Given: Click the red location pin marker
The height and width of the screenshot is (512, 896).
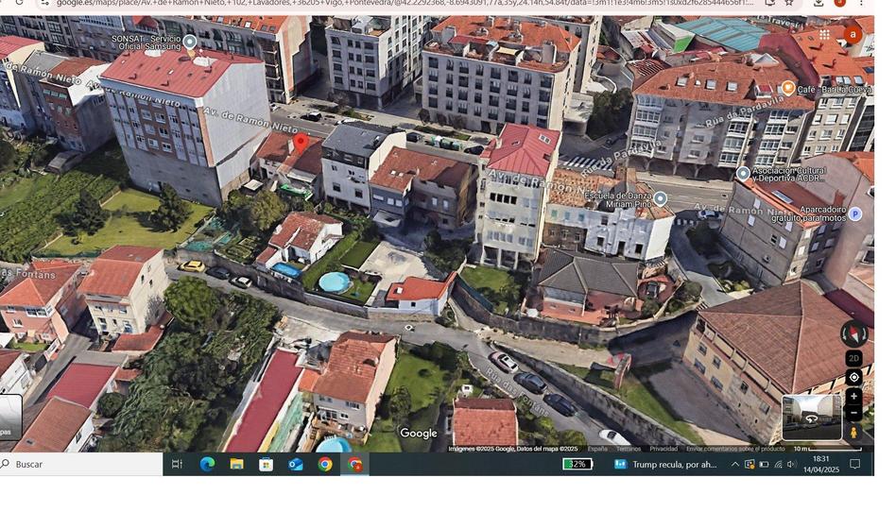Looking at the screenshot, I should click(301, 144).
